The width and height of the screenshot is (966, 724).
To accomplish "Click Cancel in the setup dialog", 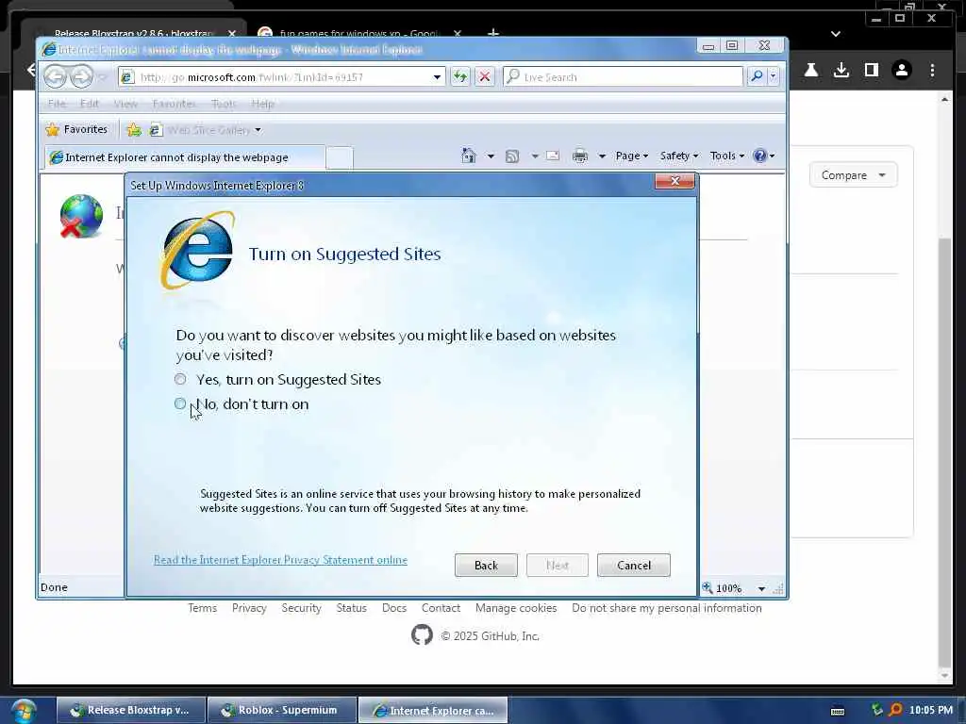I will (x=633, y=566).
